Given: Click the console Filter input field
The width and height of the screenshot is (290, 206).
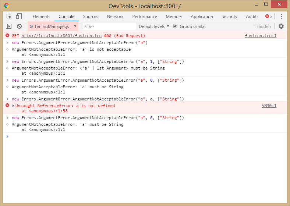Looking at the screenshot, I should pyautogui.click(x=109, y=26).
